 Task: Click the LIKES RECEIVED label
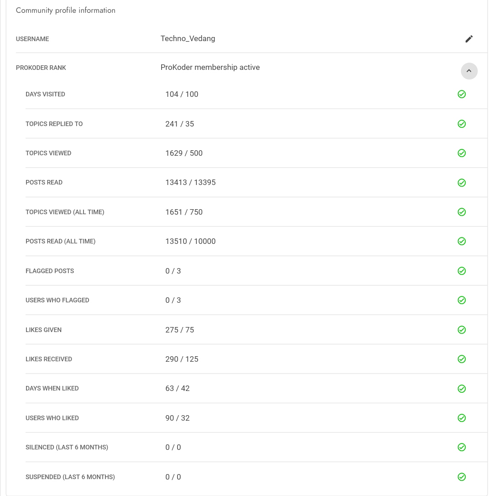[x=49, y=359]
